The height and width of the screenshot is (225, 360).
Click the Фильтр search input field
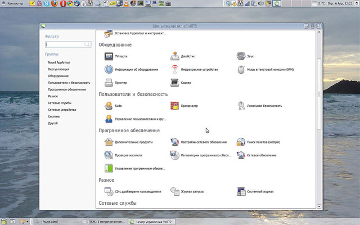click(x=68, y=44)
